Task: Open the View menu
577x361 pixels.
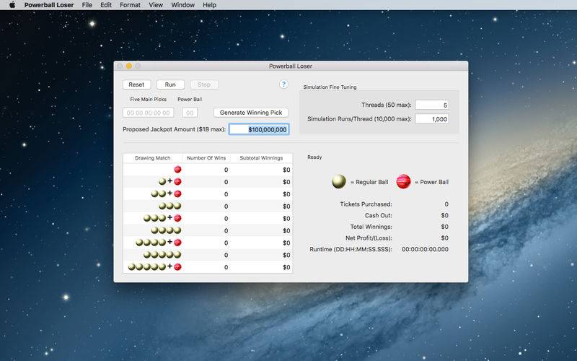Action: pos(156,5)
